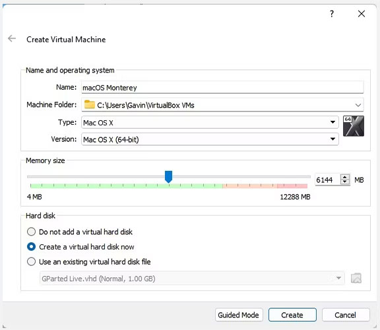
Task: Open the Type dropdown 'Mac OS X'
Action: click(x=210, y=123)
